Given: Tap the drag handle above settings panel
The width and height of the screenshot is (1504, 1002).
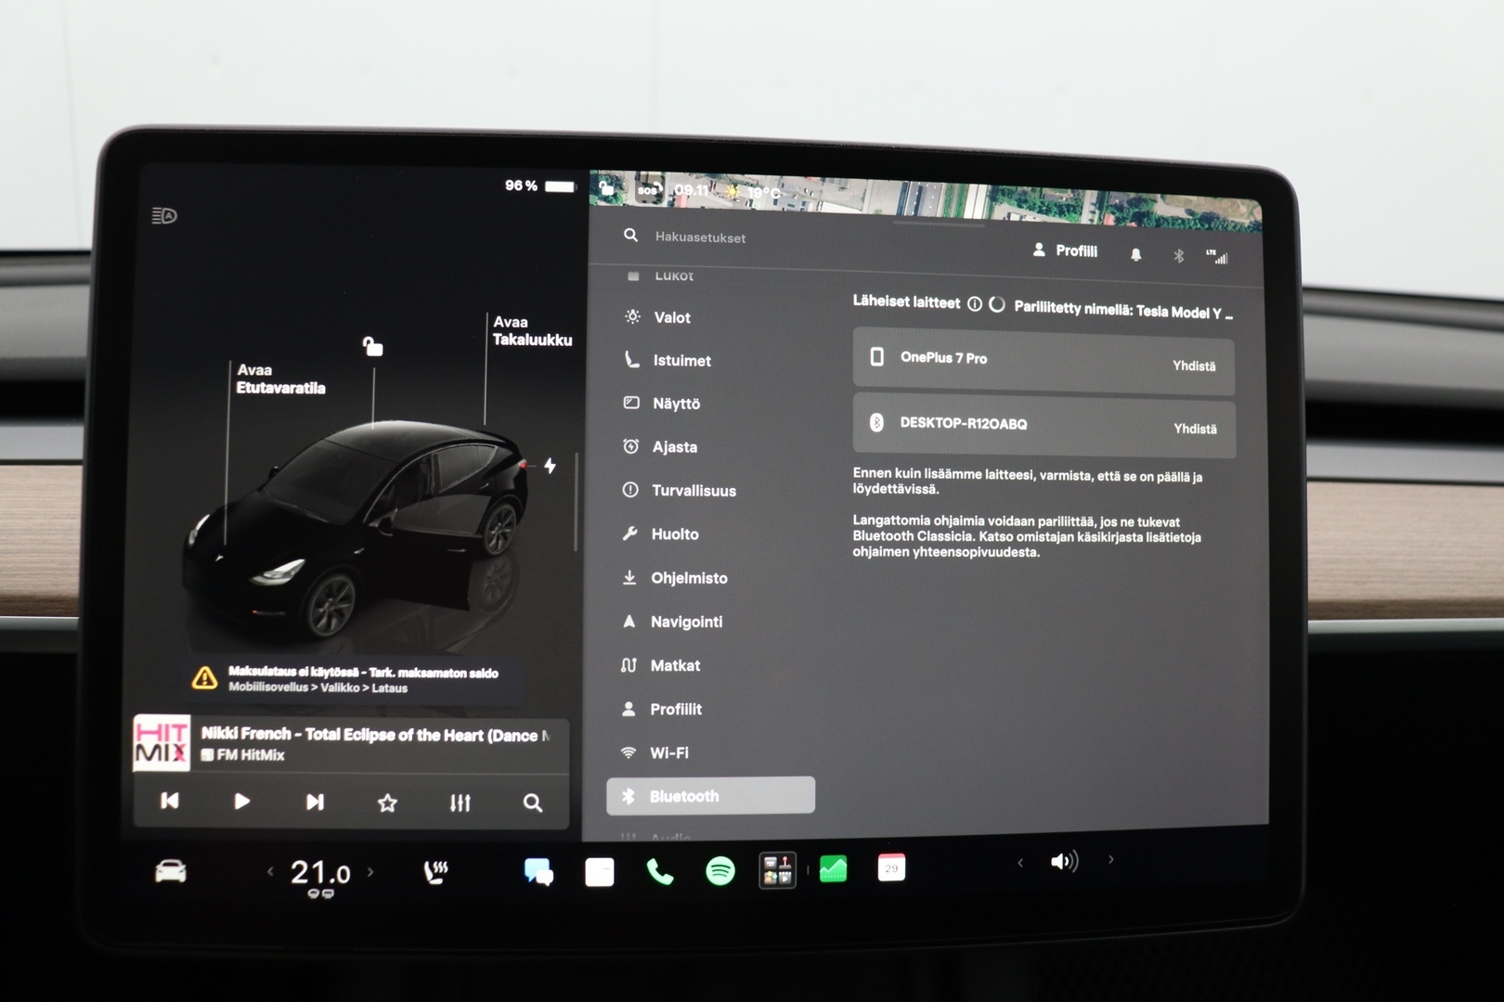Looking at the screenshot, I should pyautogui.click(x=939, y=223).
